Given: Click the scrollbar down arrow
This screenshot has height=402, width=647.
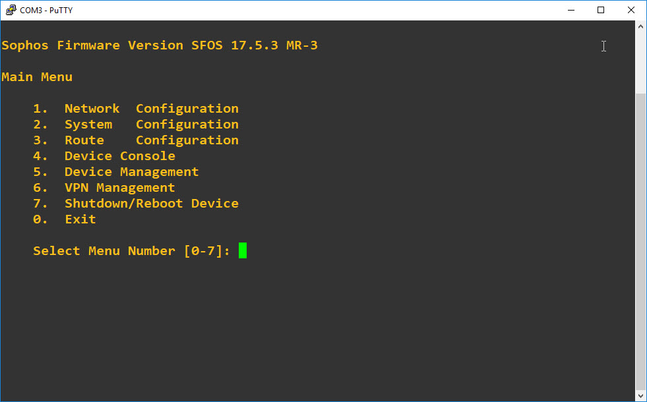Looking at the screenshot, I should coord(640,396).
